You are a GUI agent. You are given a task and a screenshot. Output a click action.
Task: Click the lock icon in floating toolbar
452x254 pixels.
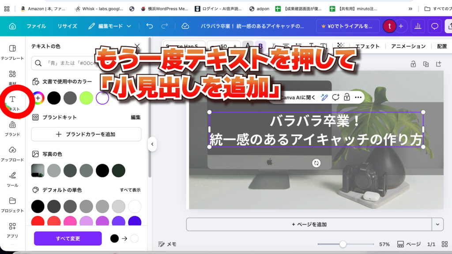(x=347, y=97)
